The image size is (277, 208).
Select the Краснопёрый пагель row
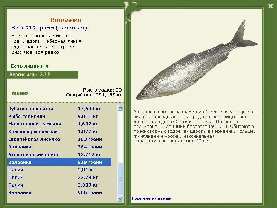coord(59,132)
